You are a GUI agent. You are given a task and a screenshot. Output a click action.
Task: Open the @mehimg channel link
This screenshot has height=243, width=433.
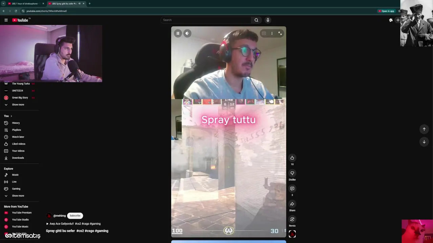tap(60, 216)
